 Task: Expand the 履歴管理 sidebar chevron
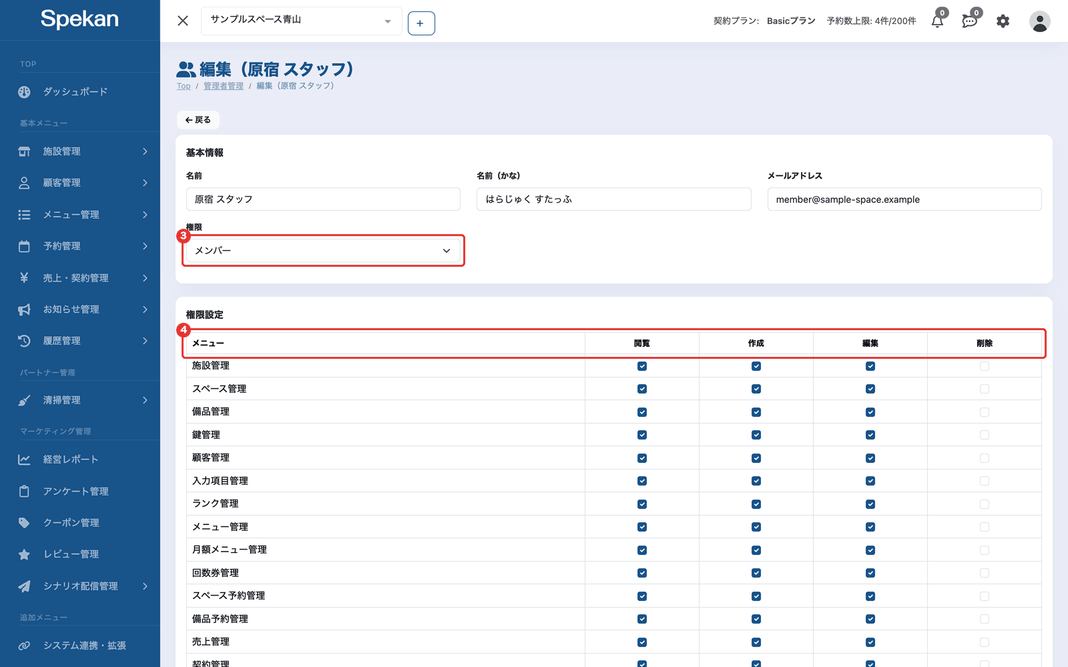click(x=145, y=341)
